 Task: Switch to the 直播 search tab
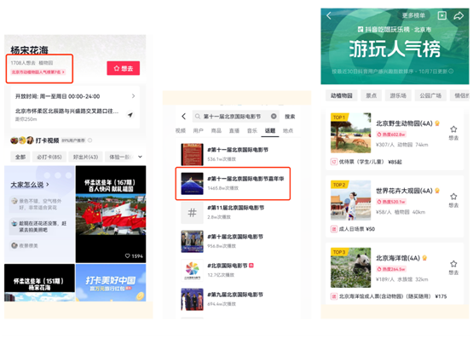234,130
